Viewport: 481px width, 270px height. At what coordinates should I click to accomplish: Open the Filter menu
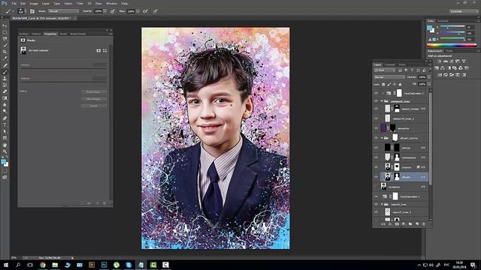[80, 3]
